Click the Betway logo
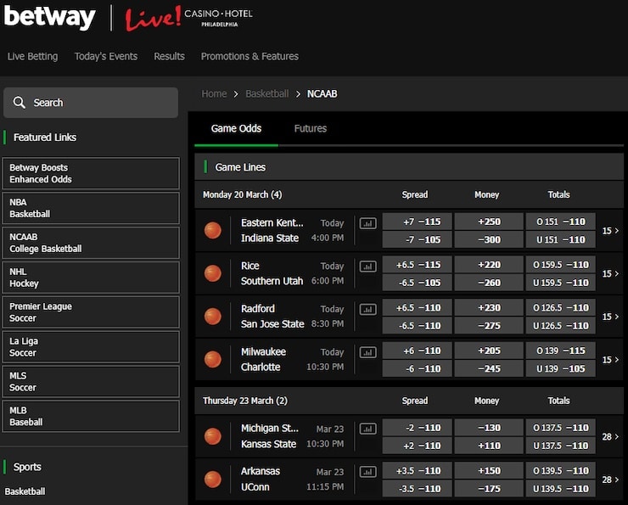The image size is (628, 505). click(x=50, y=17)
